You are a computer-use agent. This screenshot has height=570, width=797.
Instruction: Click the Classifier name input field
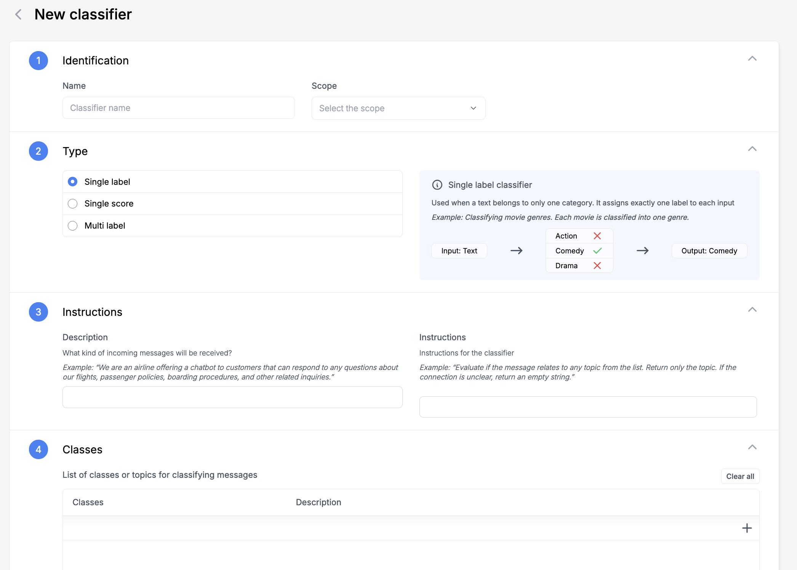[179, 108]
